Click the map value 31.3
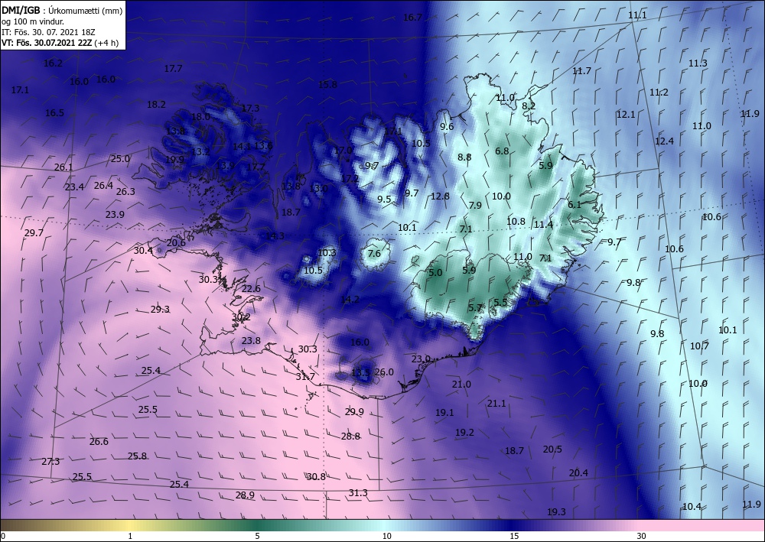This screenshot has width=765, height=542. (358, 493)
